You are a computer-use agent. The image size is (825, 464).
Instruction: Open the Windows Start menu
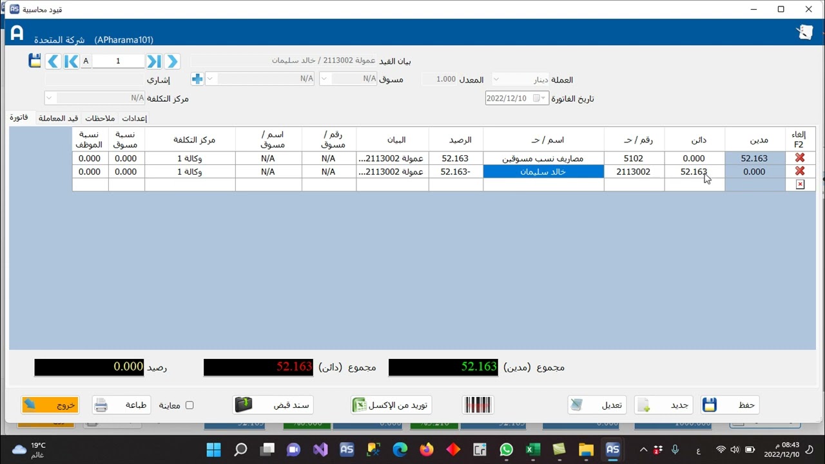(x=213, y=449)
